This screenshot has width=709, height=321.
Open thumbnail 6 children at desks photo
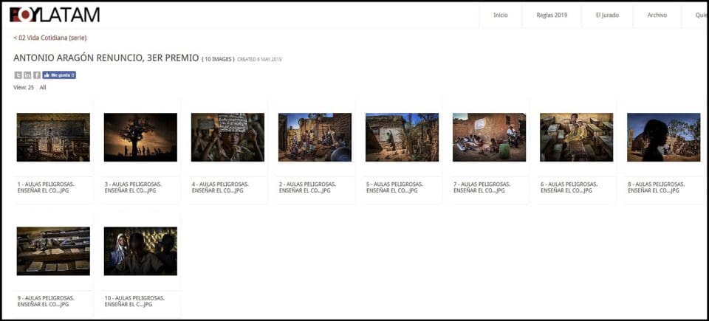tap(577, 137)
